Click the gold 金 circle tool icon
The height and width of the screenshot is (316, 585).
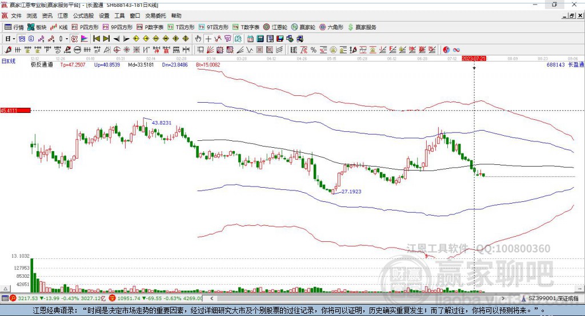[333, 50]
